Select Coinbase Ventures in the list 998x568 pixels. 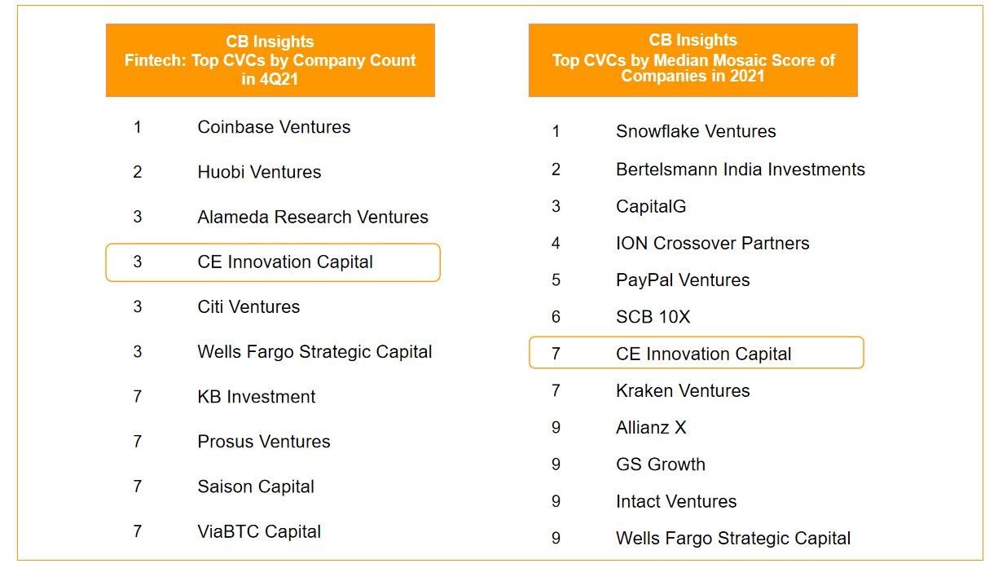point(274,127)
